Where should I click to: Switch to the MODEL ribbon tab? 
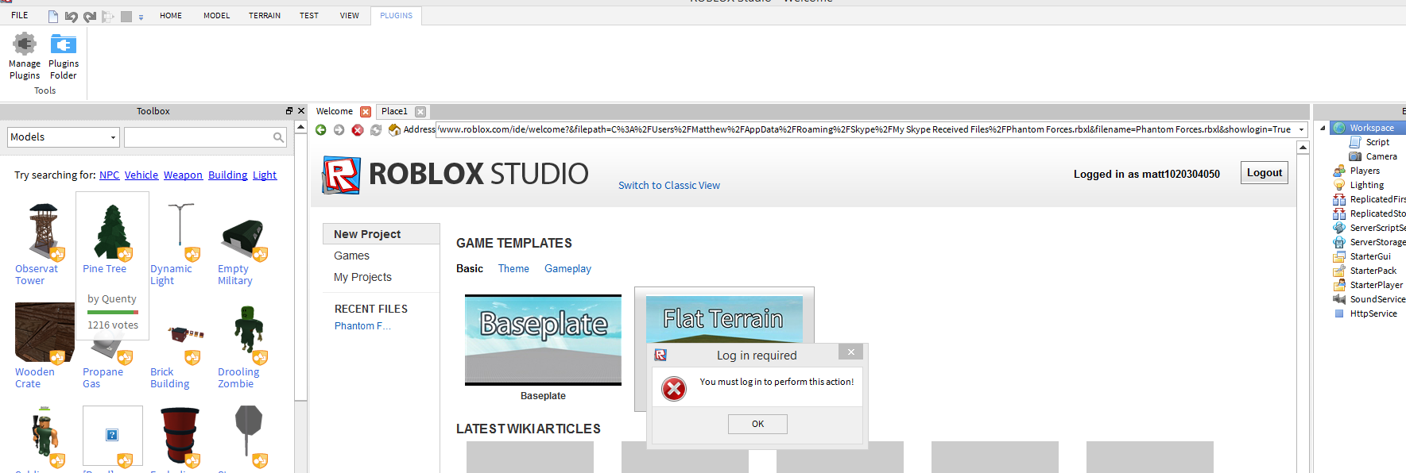pos(216,15)
